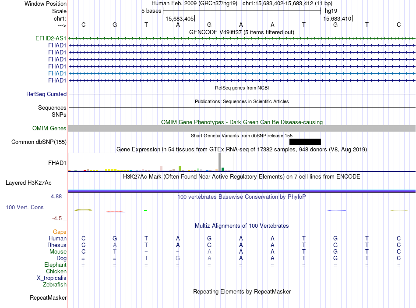Click 100 vertebrates Basewise Conservation title
The image size is (416, 308).
242,197
